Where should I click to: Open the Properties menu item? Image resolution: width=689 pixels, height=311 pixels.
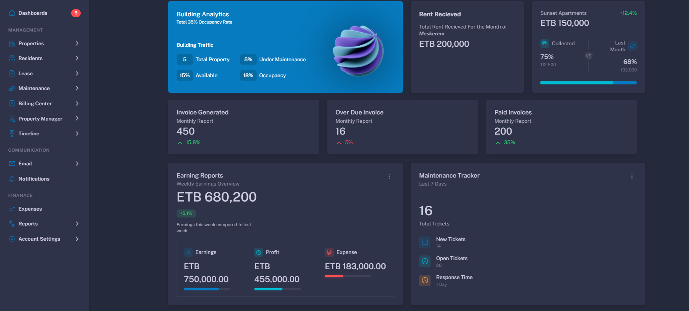pos(45,43)
